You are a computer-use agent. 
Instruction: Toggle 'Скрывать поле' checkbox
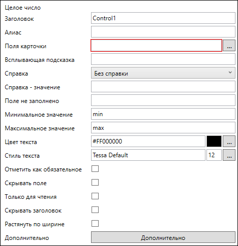(x=95, y=183)
